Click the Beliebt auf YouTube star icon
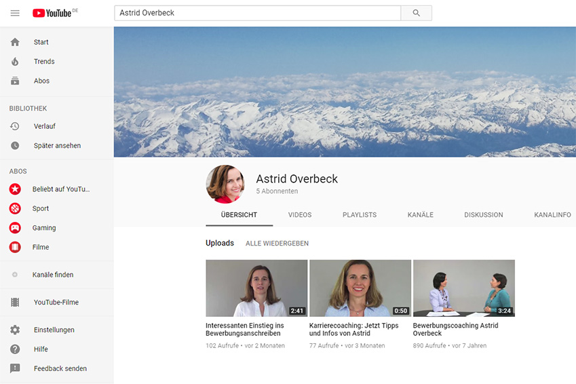 [15, 189]
